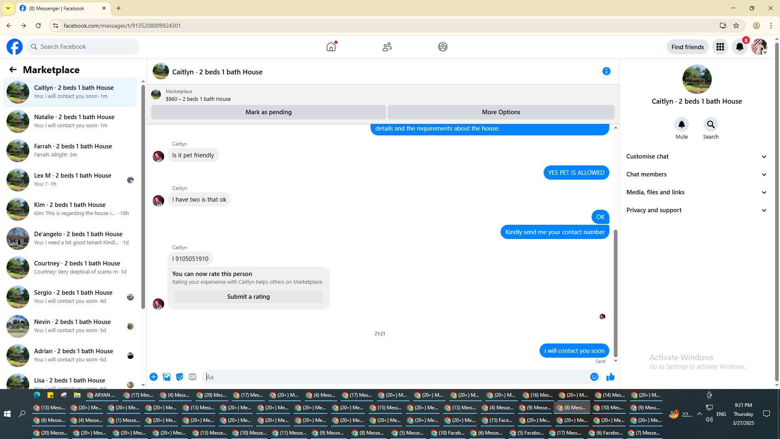The height and width of the screenshot is (439, 780).
Task: Open the $860 Marketplace listing link
Action: coord(198,99)
